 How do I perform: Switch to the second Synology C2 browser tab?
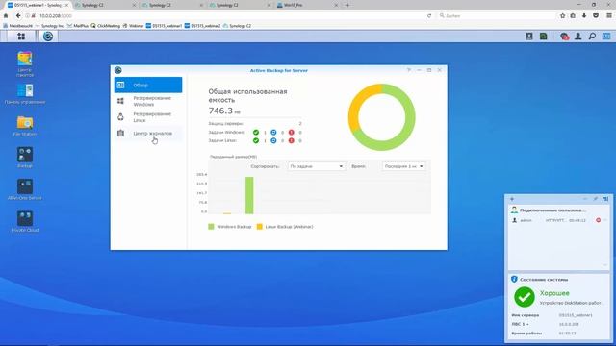click(172, 5)
